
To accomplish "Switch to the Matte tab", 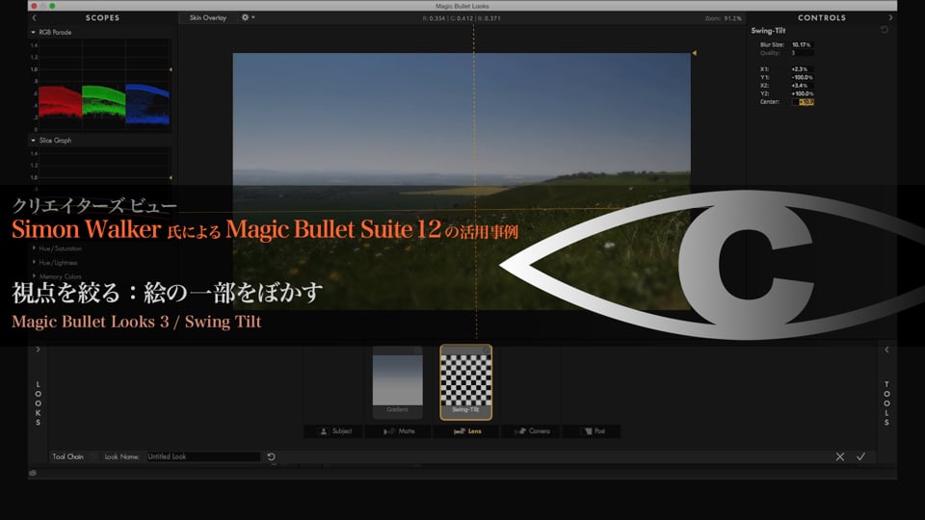I will click(x=399, y=431).
